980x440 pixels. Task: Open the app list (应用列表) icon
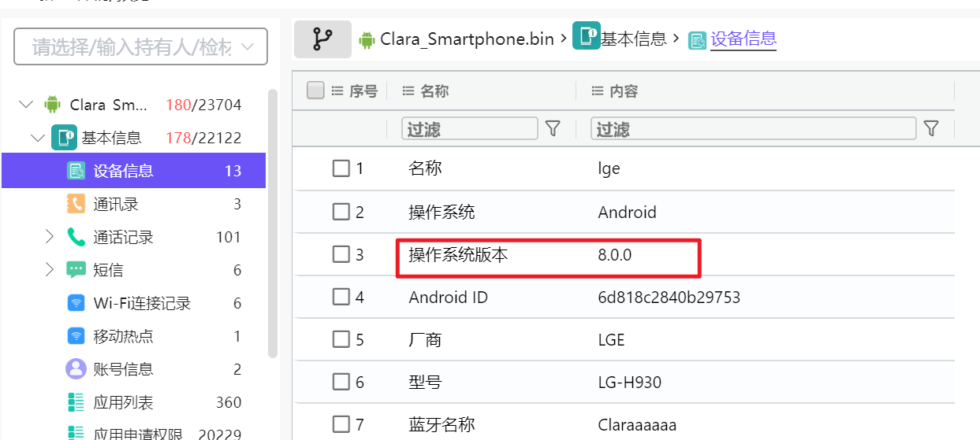76,402
